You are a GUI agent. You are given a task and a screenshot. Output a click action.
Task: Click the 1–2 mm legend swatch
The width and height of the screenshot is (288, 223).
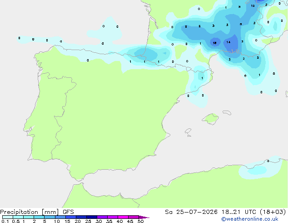pyautogui.click(x=29, y=217)
